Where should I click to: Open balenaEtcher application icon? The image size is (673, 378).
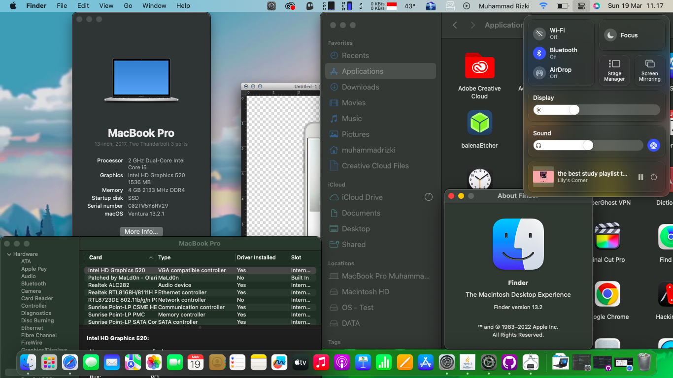tap(479, 123)
